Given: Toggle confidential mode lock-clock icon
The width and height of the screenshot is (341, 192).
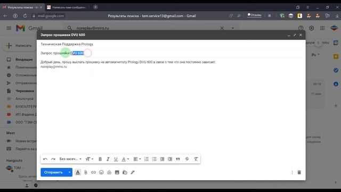Looking at the screenshot, I should click(125, 172).
